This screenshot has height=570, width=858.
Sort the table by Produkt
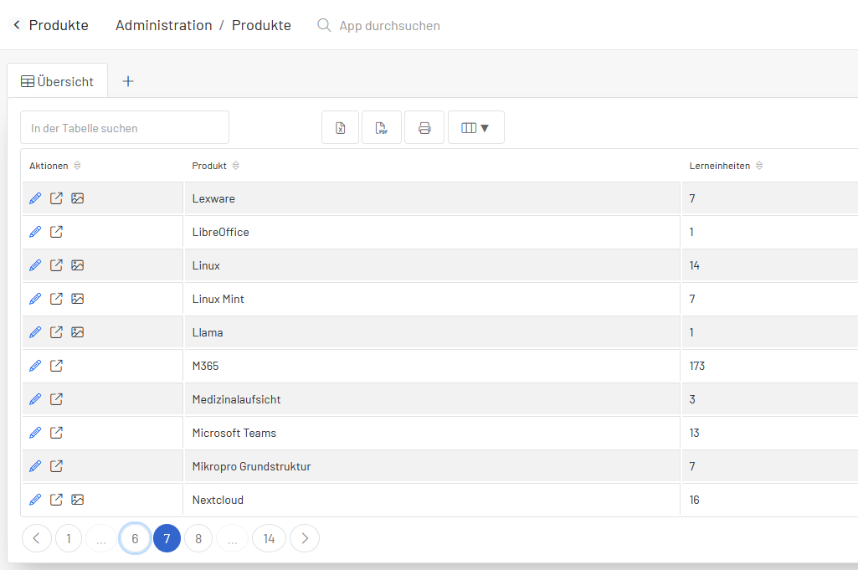point(236,166)
